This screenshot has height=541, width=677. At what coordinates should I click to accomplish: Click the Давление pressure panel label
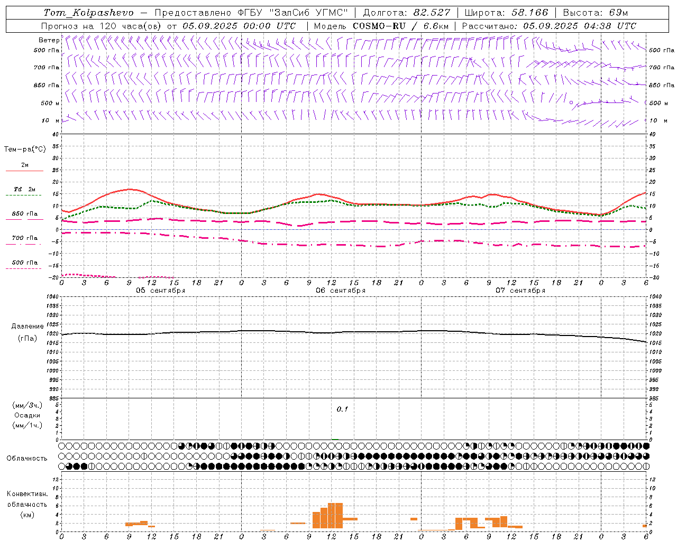coord(28,327)
